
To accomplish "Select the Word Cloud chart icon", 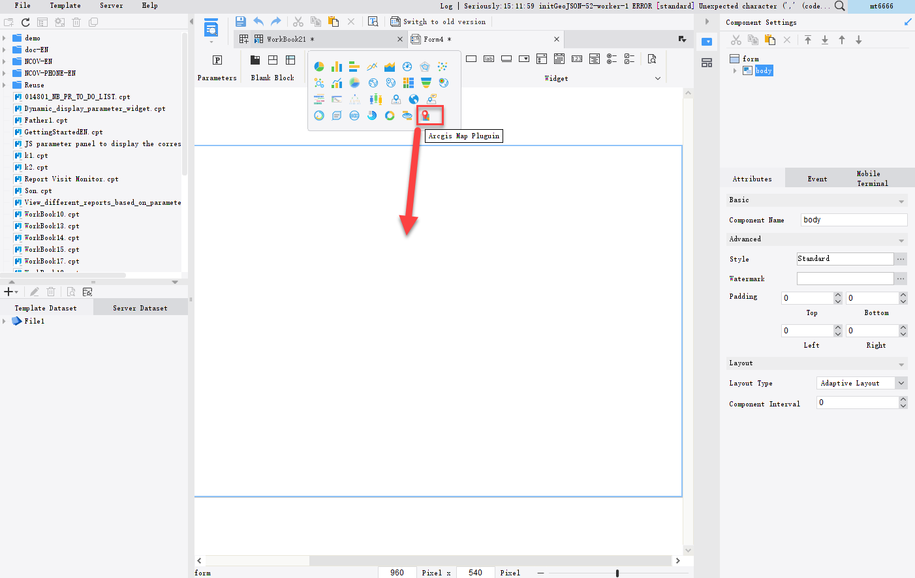I will click(319, 99).
